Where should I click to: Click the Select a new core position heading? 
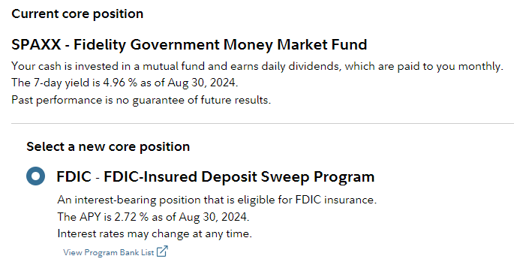click(x=108, y=146)
